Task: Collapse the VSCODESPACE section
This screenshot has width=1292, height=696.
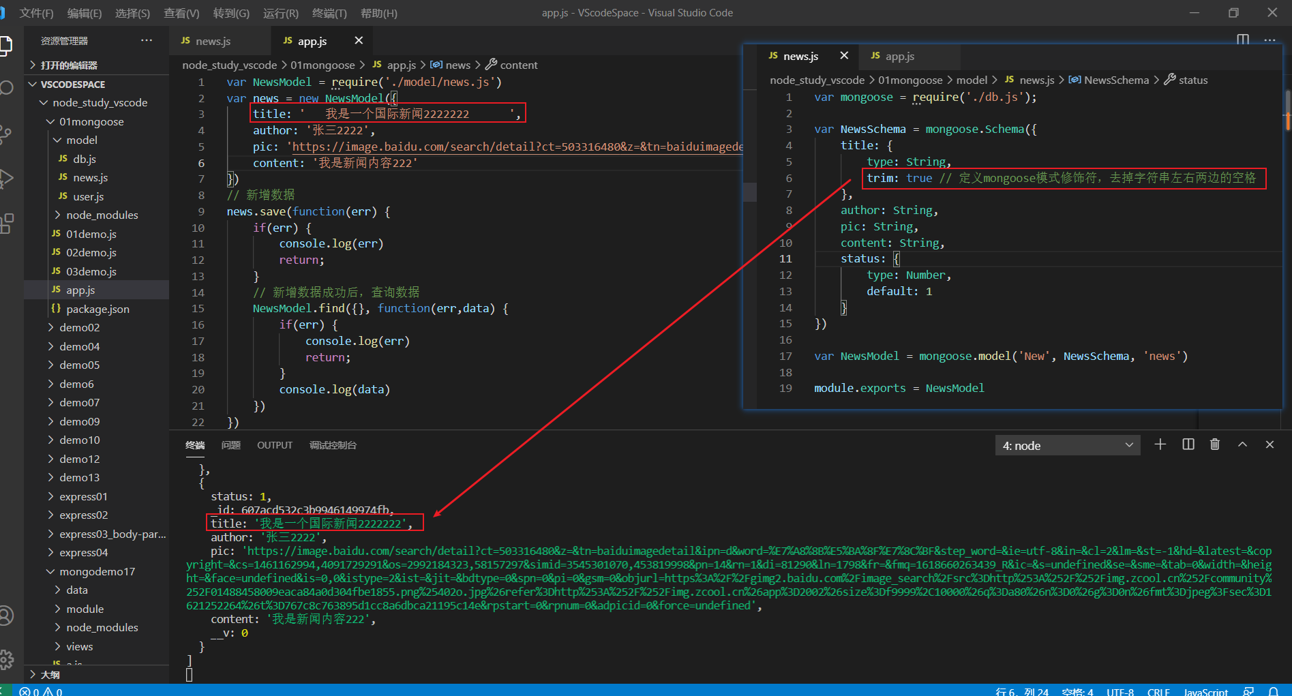Action: point(96,85)
